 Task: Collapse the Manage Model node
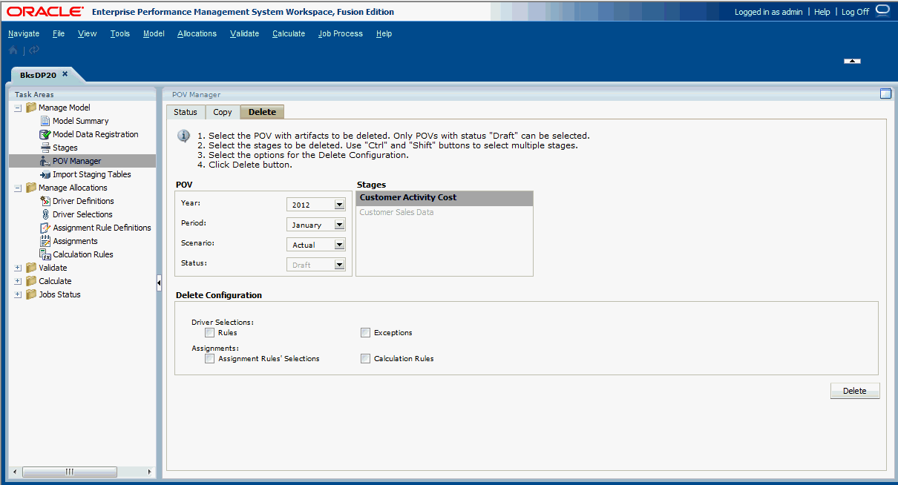[18, 108]
